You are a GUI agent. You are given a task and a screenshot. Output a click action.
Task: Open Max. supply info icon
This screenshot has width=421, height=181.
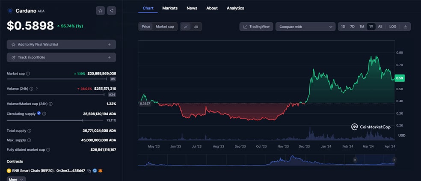coord(29,140)
